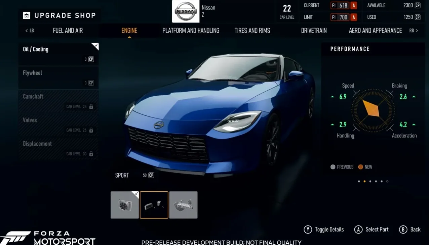Select the stock radiator fan part thumbnail
Screen dimensions: 429x245
point(125,205)
